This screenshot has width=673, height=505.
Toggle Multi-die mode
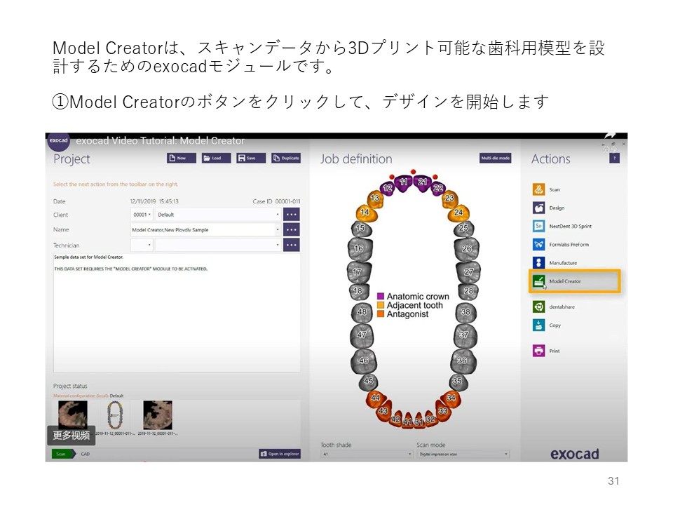pos(495,159)
